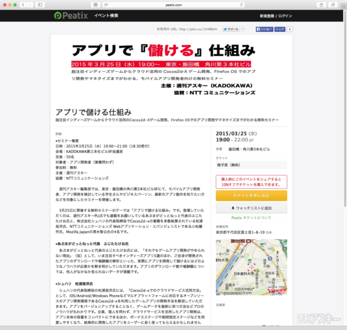Open 新規登録 / ログイン link
347x330 pixels.
276,16
